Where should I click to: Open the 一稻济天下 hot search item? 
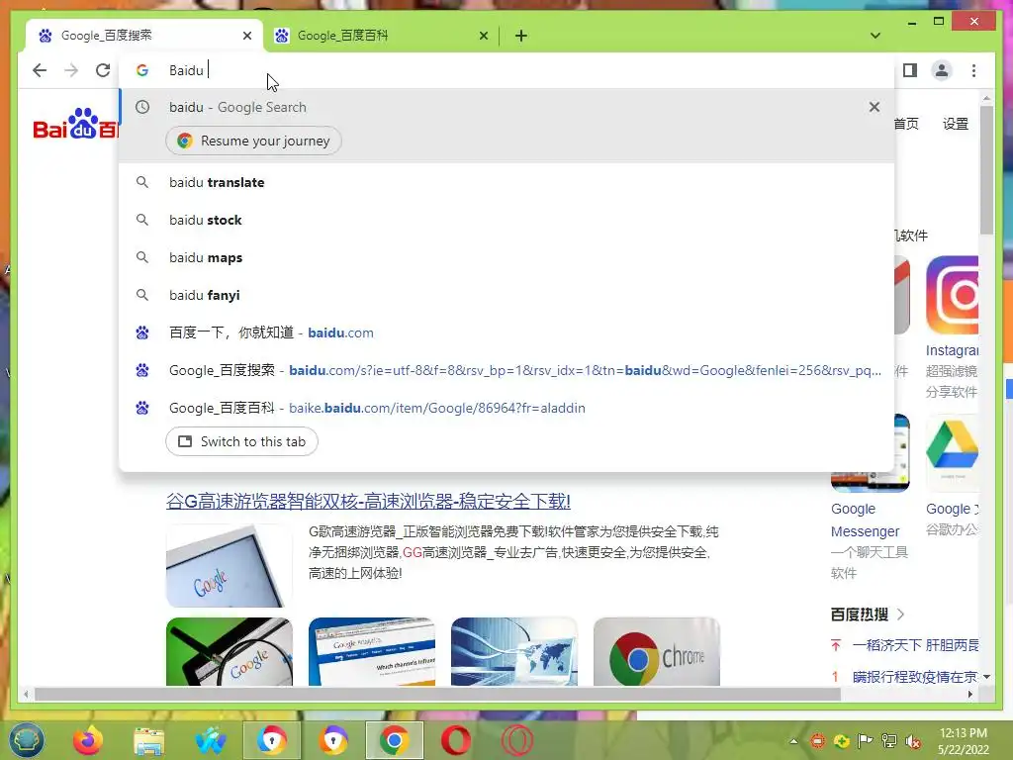tap(915, 645)
